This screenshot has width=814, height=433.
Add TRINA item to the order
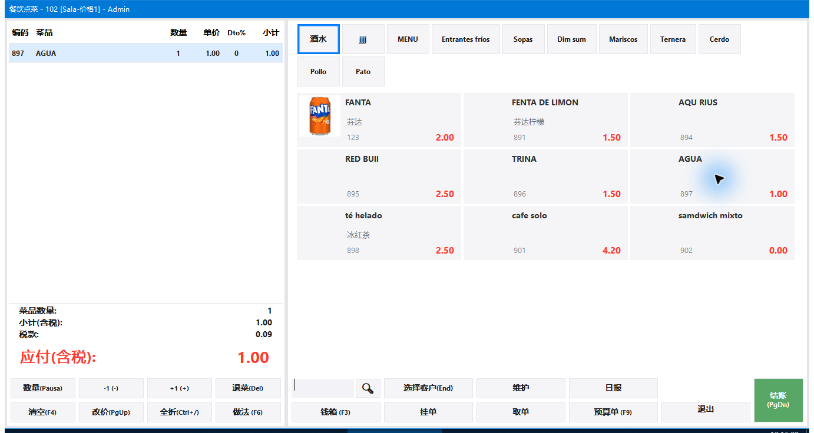pos(545,176)
